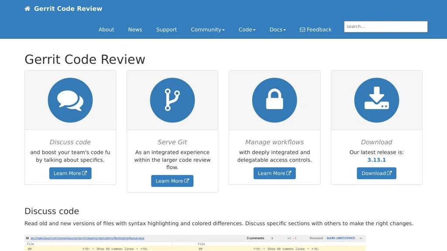
Task: Expand the Docs dropdown menu
Action: pos(278,30)
